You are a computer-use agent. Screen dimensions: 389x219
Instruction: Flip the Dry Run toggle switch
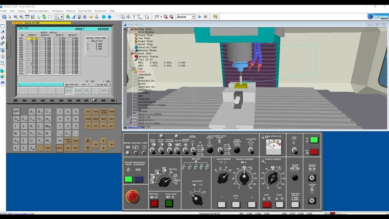(177, 150)
